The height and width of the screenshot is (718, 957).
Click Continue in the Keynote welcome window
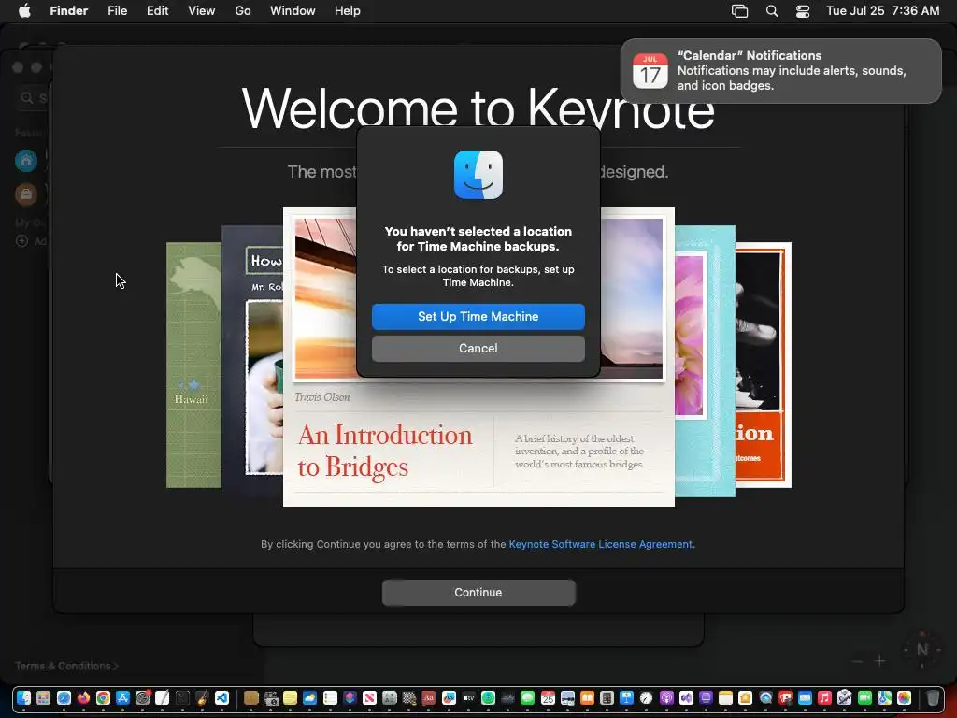(x=478, y=592)
